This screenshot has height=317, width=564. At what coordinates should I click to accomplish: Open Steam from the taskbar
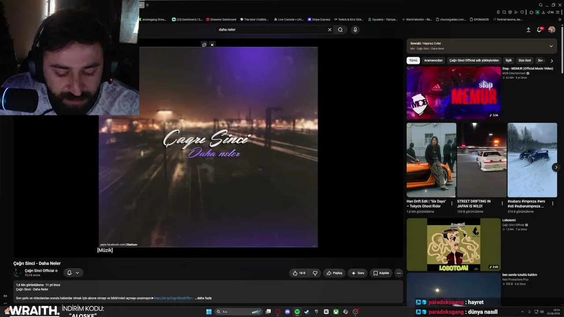[307, 312]
